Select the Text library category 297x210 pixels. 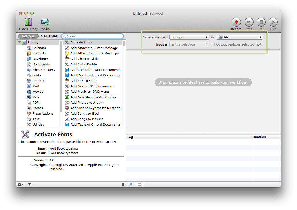click(x=36, y=119)
